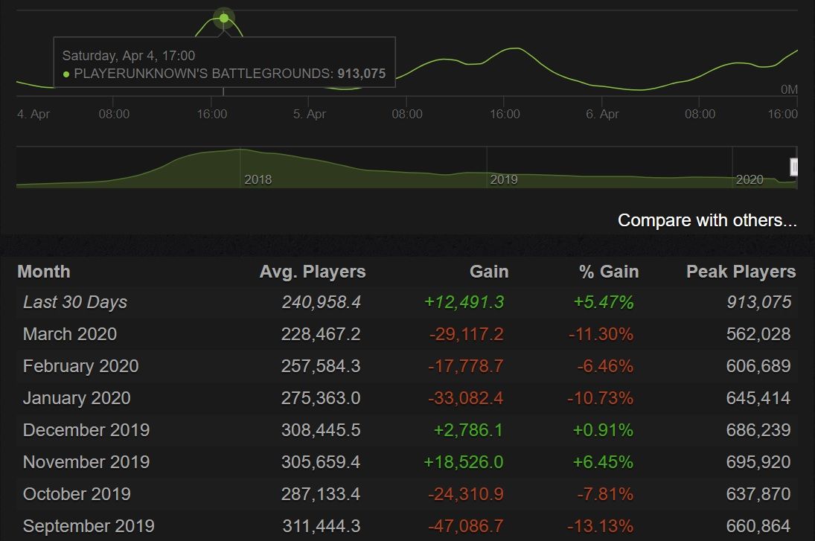Select the gain value +12,491.3
Screen dimensions: 815x541
click(464, 302)
